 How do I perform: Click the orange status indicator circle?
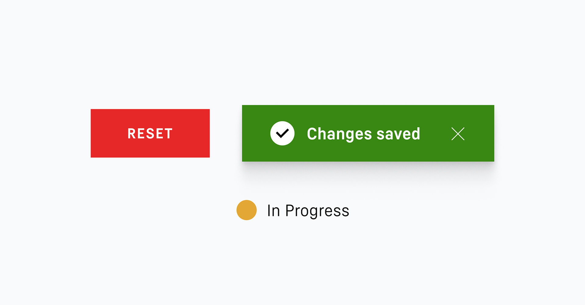coord(246,210)
